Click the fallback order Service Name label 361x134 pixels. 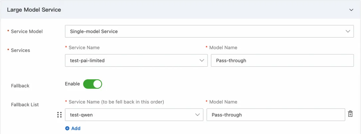(x=116, y=102)
